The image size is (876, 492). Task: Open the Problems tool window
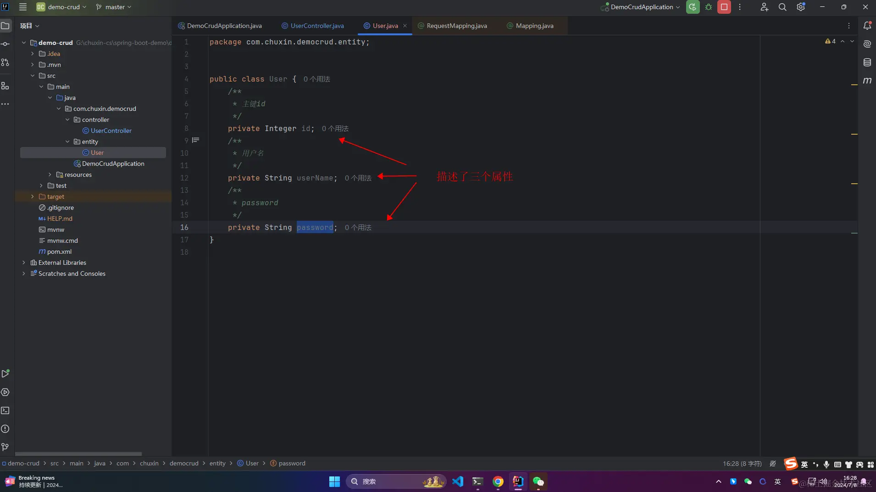(6, 429)
